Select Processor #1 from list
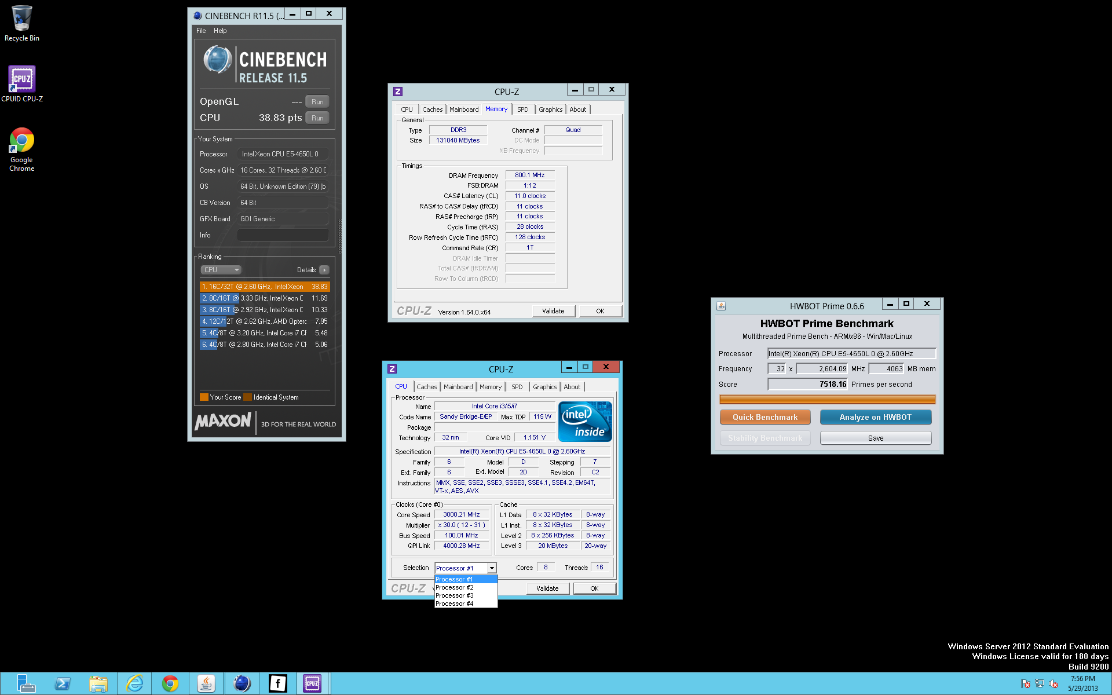The image size is (1112, 695). coord(466,579)
